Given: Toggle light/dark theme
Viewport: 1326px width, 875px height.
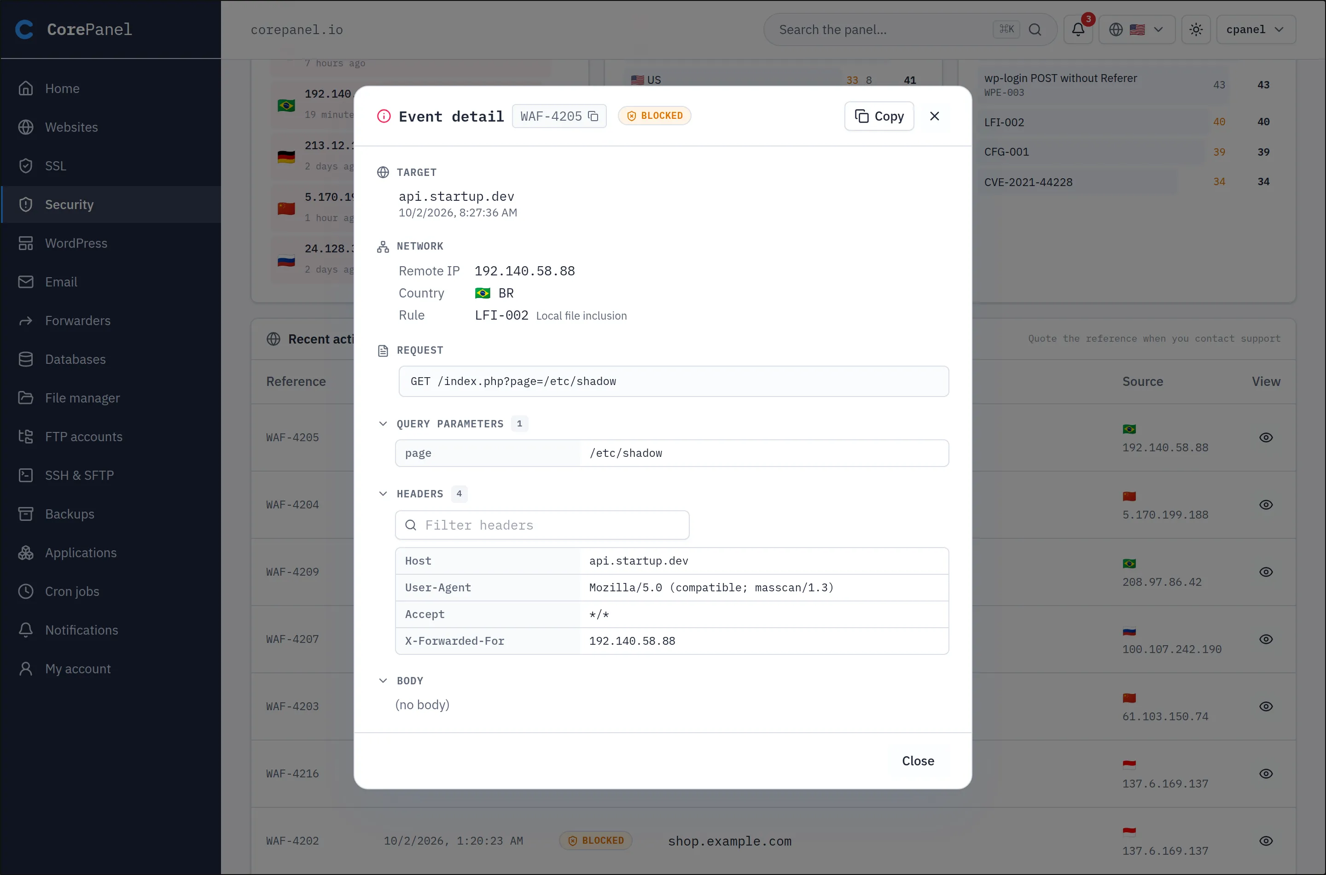Looking at the screenshot, I should coord(1195,29).
